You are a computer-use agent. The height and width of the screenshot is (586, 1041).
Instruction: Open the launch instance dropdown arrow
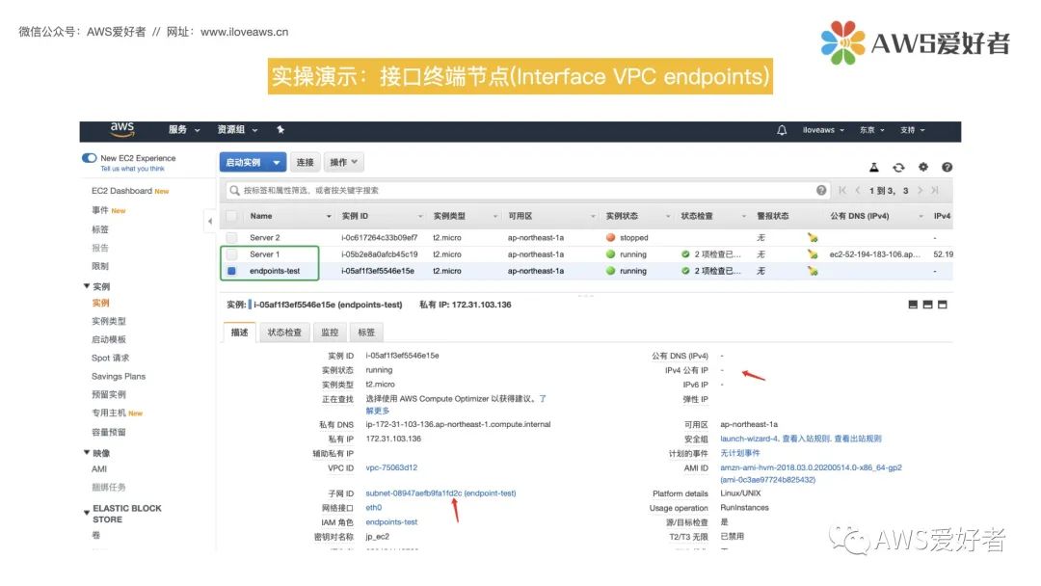click(x=277, y=163)
